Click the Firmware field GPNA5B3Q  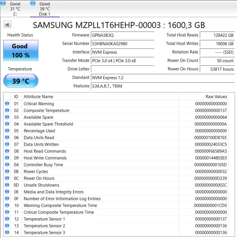122,35
